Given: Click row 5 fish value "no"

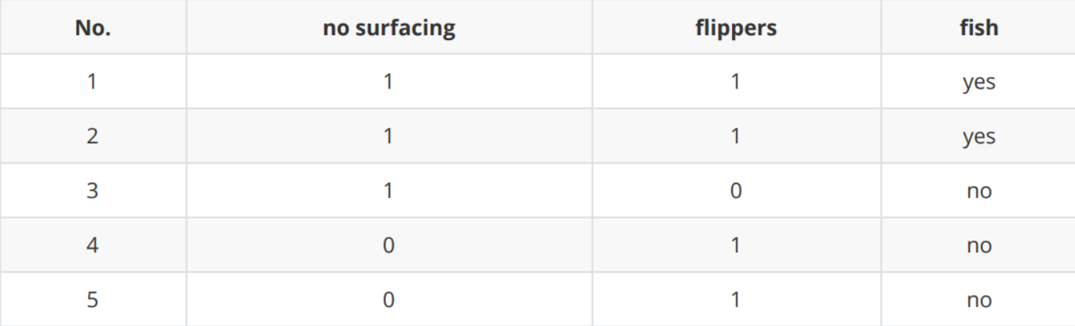Looking at the screenshot, I should [978, 300].
